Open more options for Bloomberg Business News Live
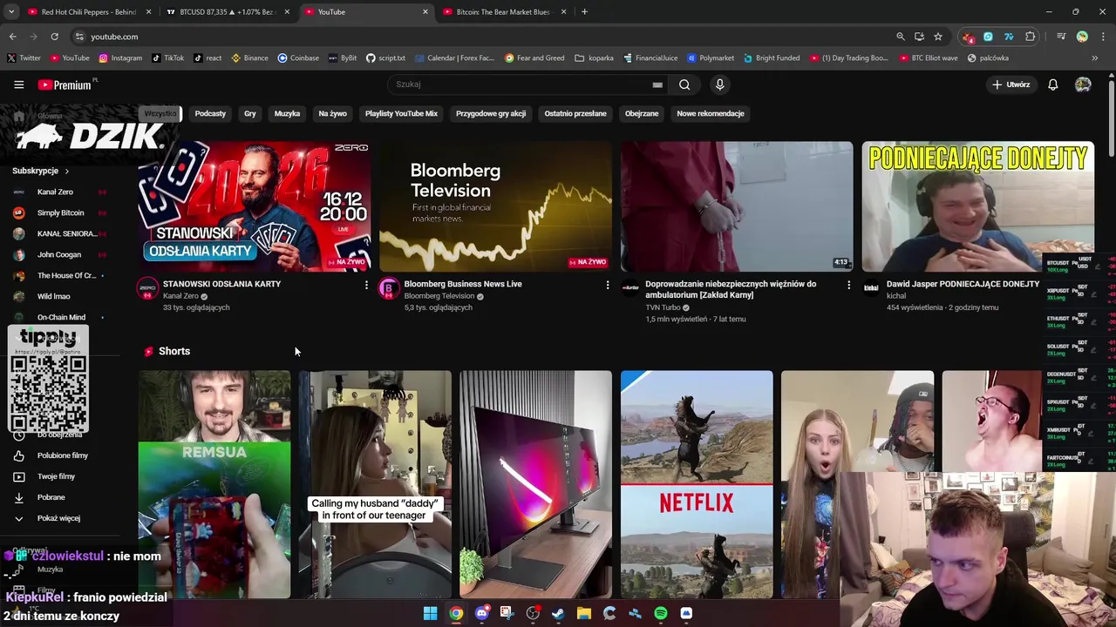The image size is (1116, 627). point(608,285)
